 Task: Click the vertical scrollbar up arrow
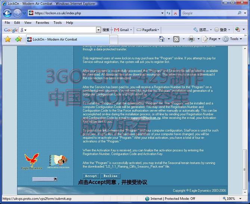point(245,48)
